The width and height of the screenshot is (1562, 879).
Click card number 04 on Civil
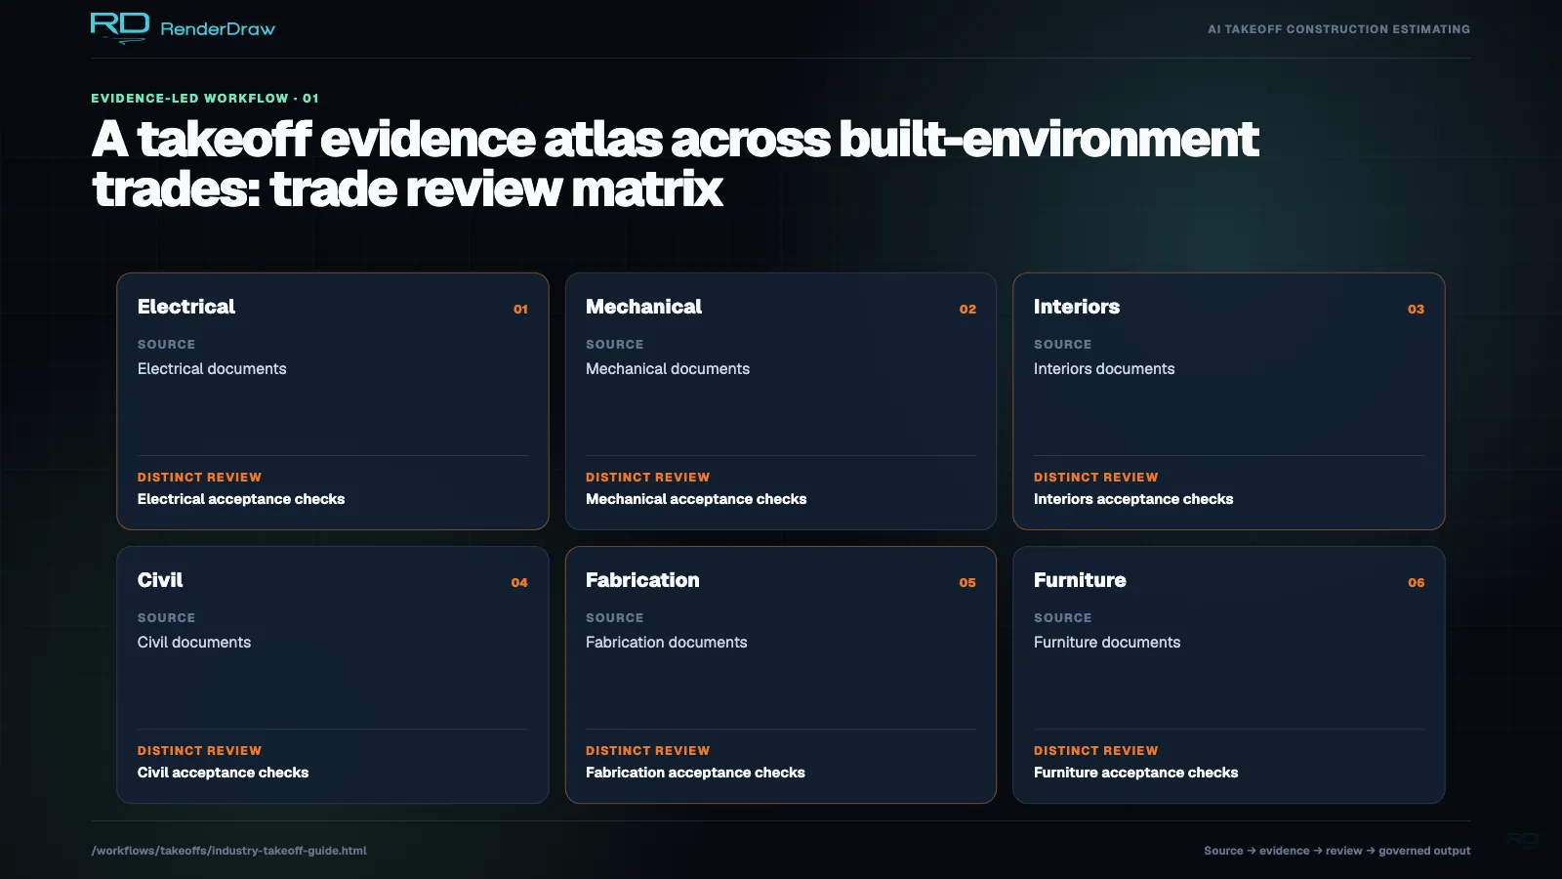click(x=519, y=582)
